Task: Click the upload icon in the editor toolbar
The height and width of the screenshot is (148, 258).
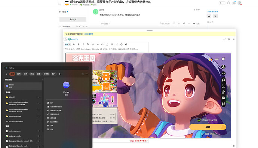Action: pos(107,45)
